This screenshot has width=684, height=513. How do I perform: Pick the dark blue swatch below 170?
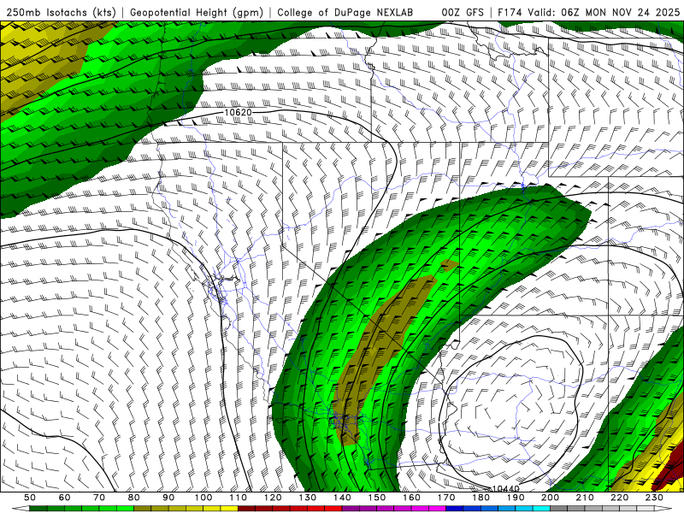[455, 509]
